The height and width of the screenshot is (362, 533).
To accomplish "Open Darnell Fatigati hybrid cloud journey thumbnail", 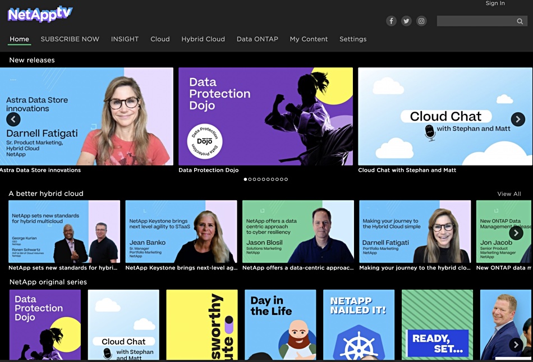I will tap(415, 231).
